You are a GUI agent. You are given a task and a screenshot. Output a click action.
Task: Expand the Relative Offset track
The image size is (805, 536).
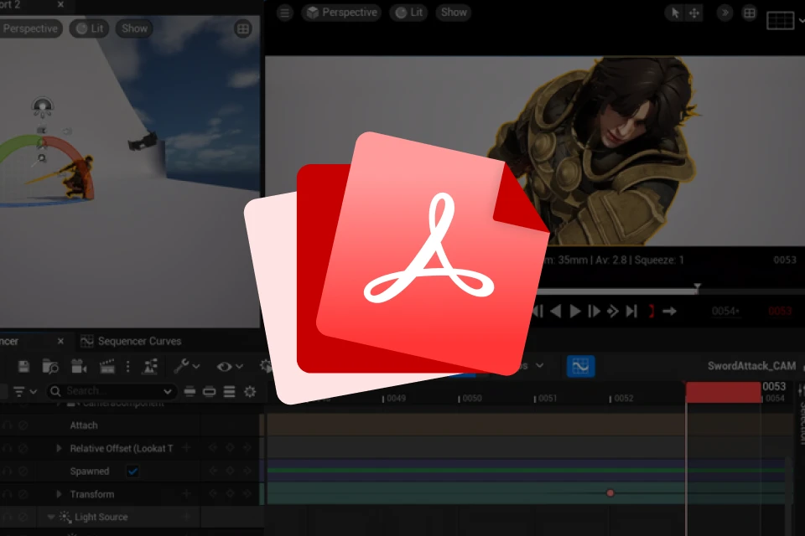pyautogui.click(x=59, y=448)
